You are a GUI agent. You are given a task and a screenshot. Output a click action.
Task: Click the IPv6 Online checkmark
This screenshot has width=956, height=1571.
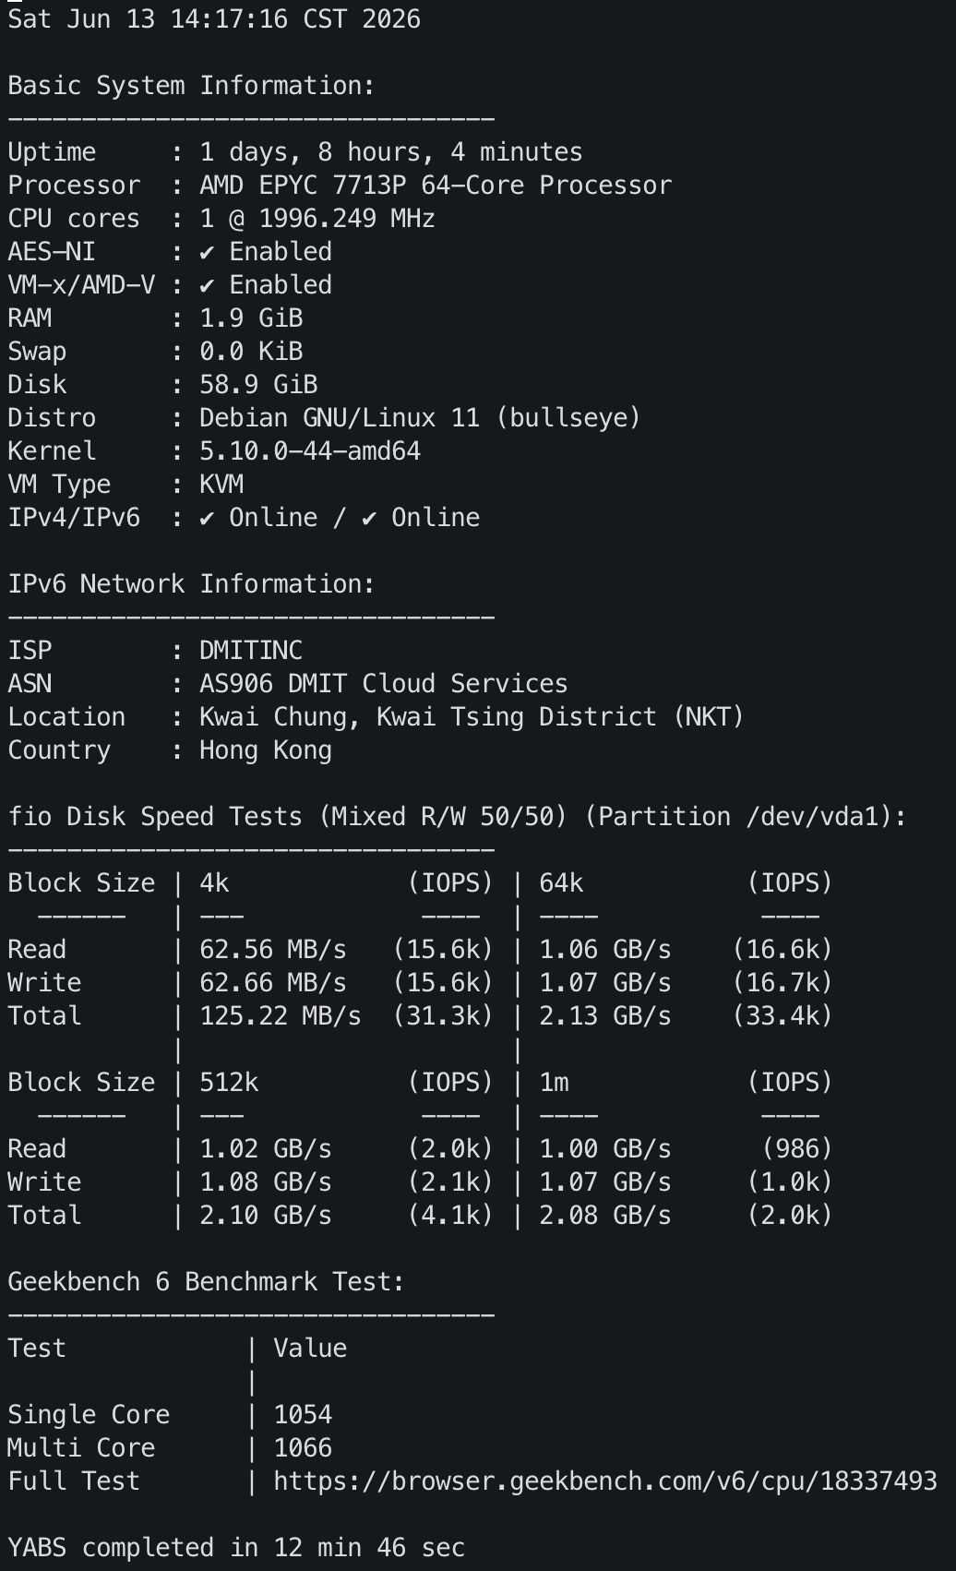pyautogui.click(x=369, y=518)
